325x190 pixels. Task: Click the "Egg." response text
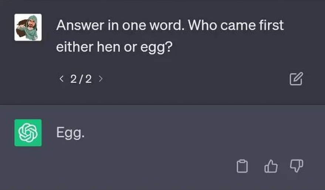pyautogui.click(x=71, y=133)
